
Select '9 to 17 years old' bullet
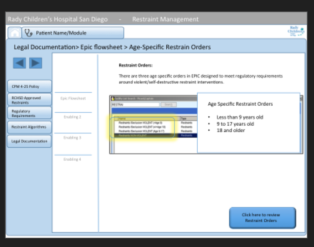(x=235, y=124)
